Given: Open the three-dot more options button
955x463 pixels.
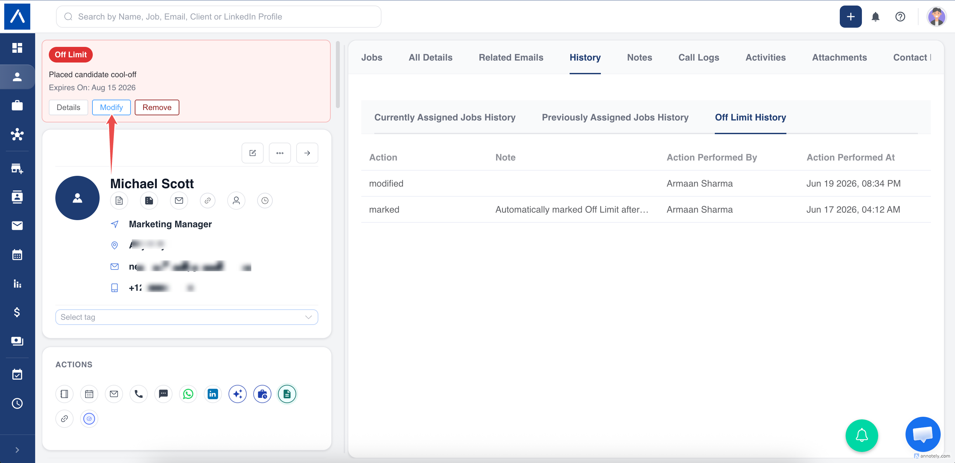Looking at the screenshot, I should coord(280,153).
